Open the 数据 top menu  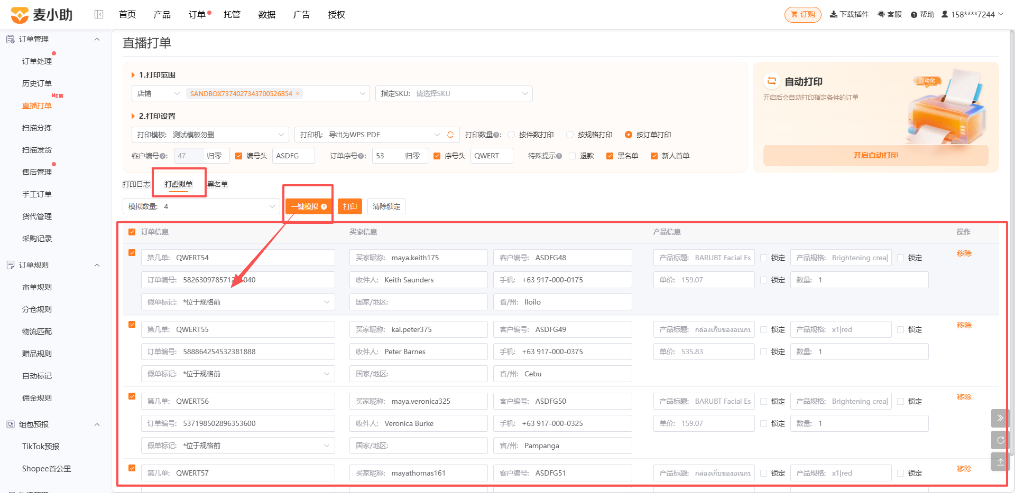pyautogui.click(x=266, y=15)
